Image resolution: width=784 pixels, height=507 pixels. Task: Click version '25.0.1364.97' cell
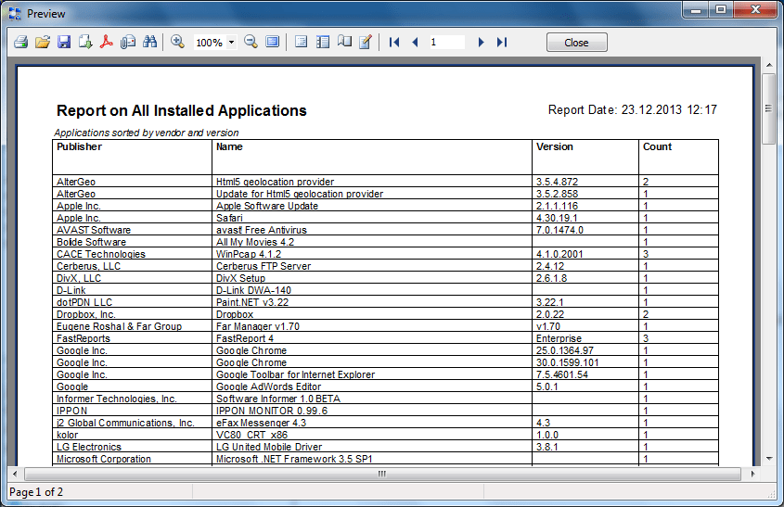(x=585, y=350)
